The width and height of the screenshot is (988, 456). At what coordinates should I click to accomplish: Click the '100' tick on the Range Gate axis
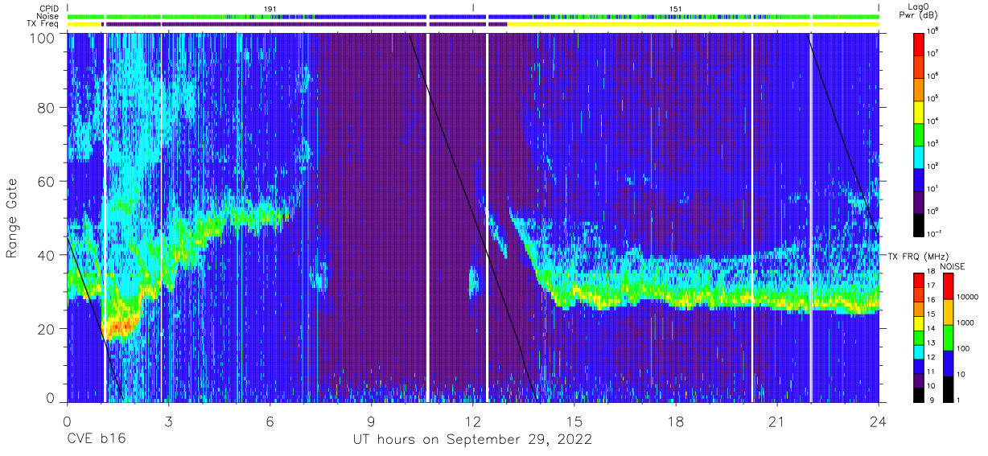click(43, 37)
